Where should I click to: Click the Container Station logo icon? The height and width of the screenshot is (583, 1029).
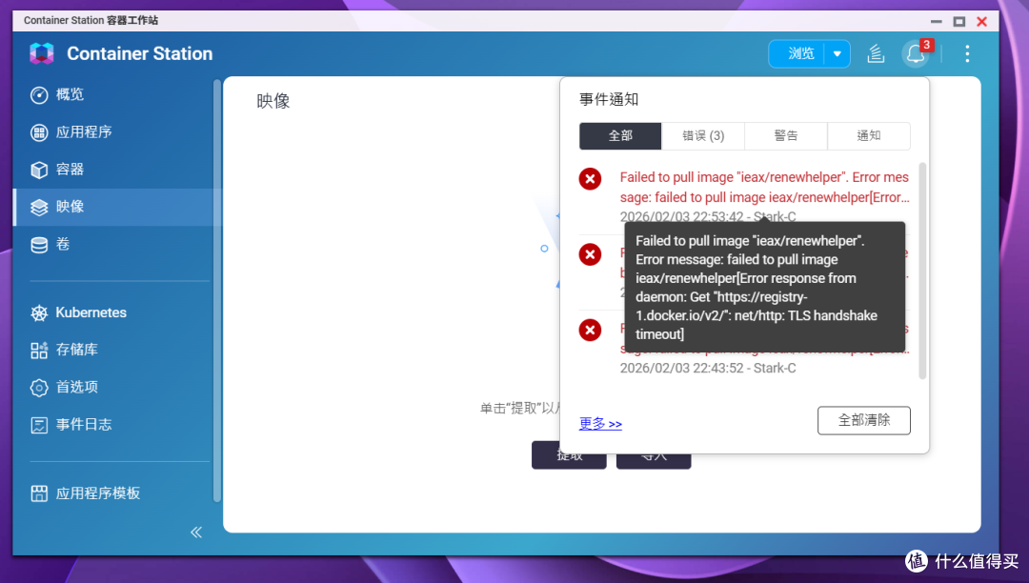42,53
